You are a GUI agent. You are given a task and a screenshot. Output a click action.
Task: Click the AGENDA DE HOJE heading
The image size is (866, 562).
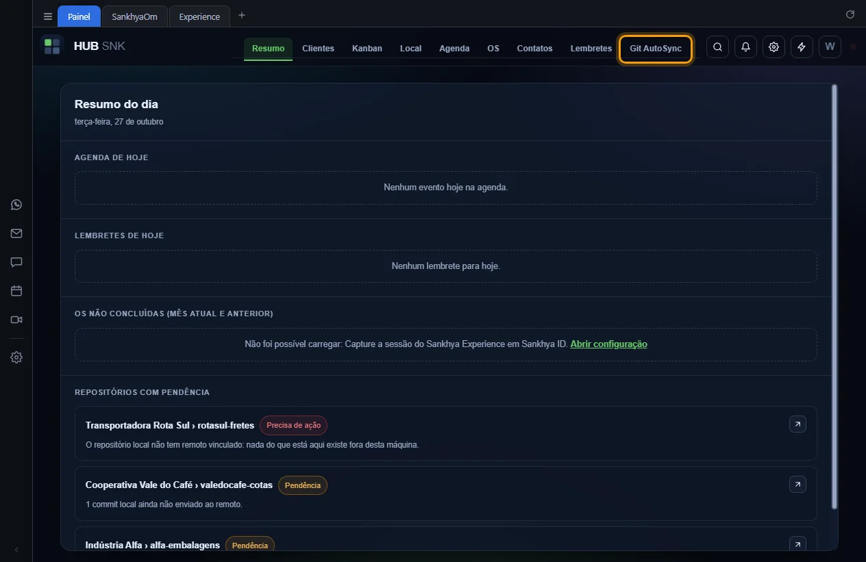[x=112, y=157]
